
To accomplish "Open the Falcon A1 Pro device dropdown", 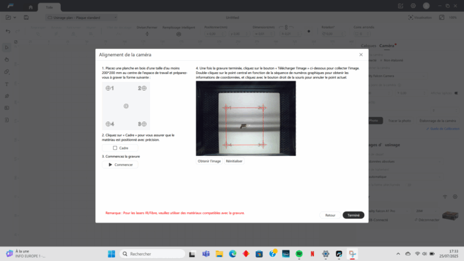I will [389, 211].
